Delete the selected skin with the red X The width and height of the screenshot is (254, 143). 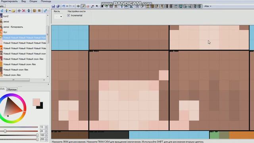tap(24, 11)
